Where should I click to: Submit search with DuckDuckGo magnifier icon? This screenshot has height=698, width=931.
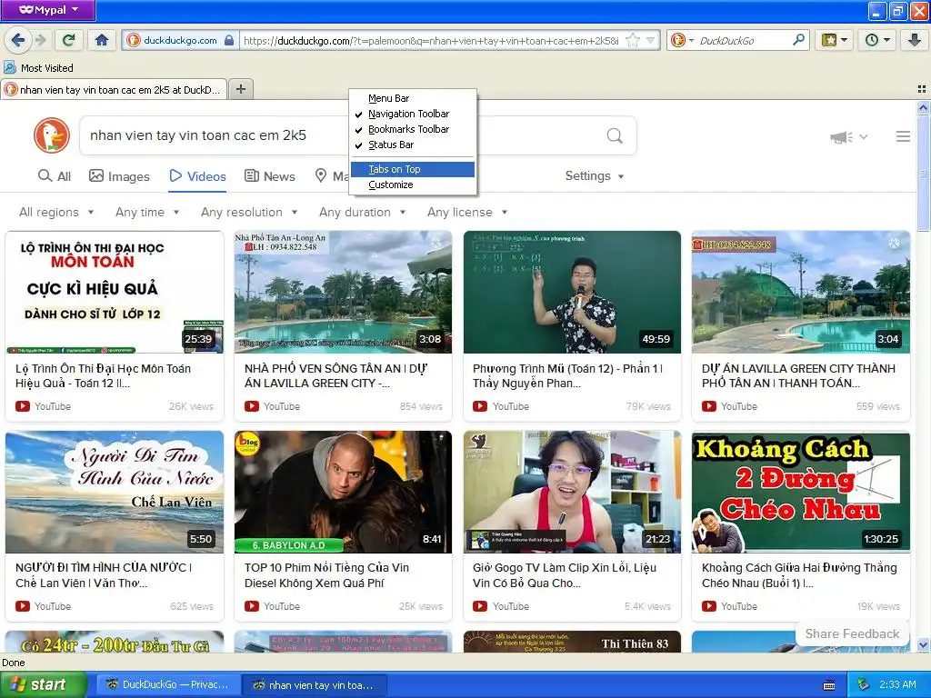click(615, 136)
